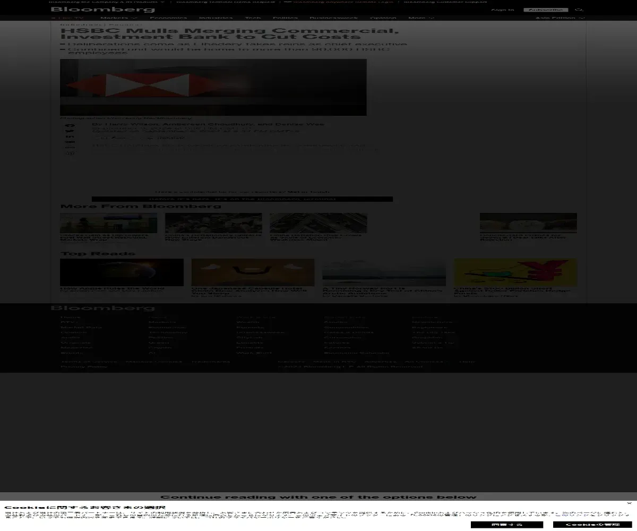The image size is (637, 531).
Task: Open the 'How Apple Rules the World' thumbnail
Action: 122,272
